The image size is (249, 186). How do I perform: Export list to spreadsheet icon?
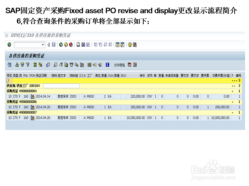55,65
